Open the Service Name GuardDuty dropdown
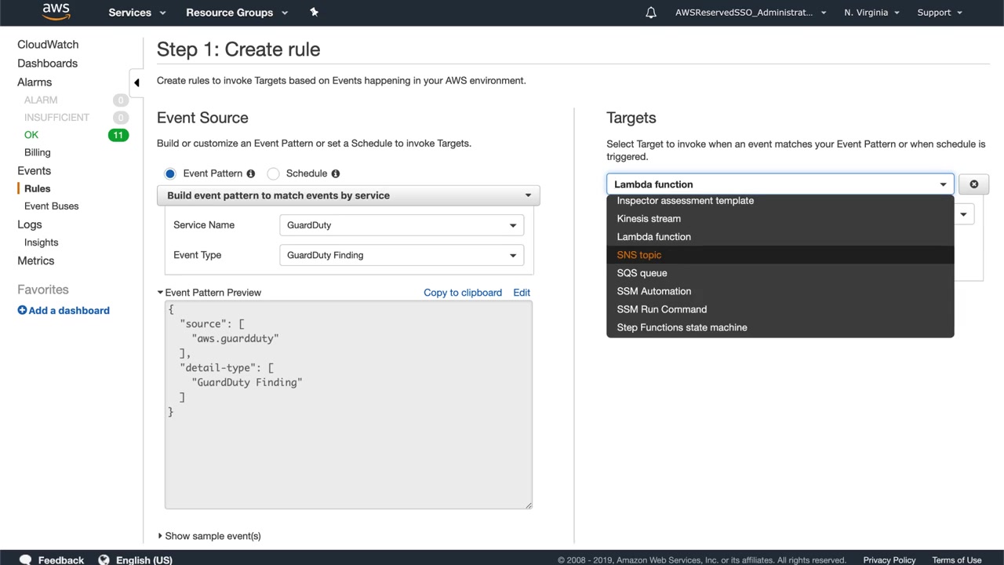The image size is (1004, 565). coord(401,225)
